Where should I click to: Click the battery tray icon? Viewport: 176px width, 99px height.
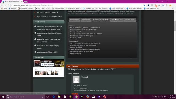point(156,97)
